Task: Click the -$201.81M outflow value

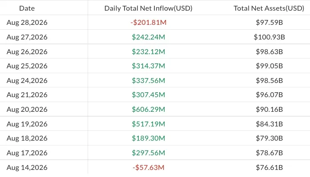Action: click(x=148, y=23)
